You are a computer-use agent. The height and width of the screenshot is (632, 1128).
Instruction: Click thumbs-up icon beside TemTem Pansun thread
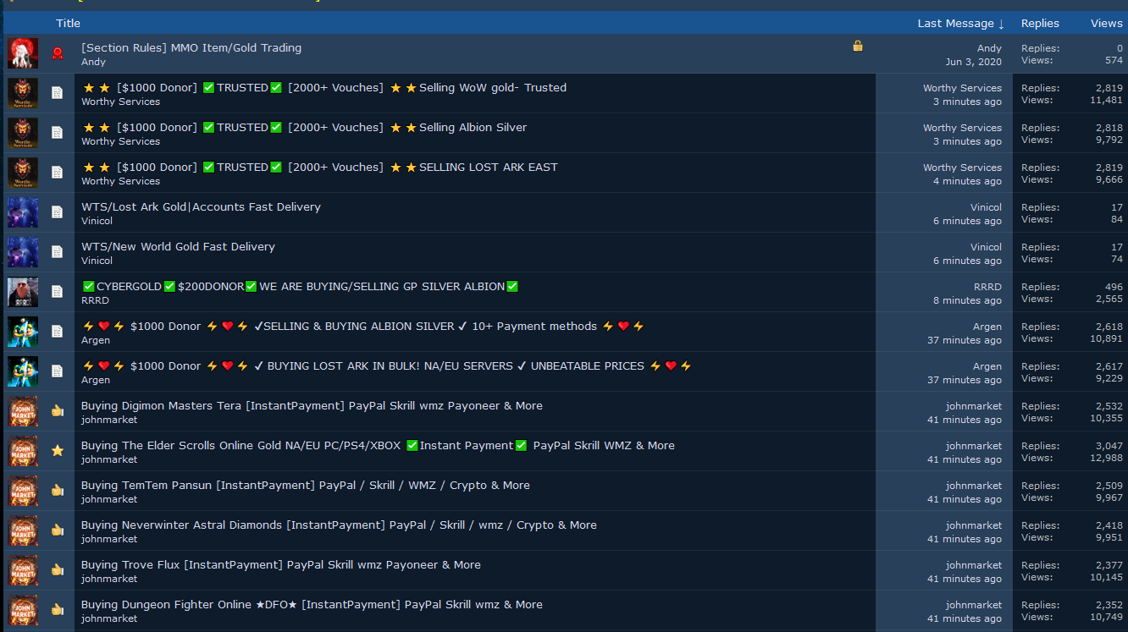pyautogui.click(x=58, y=491)
